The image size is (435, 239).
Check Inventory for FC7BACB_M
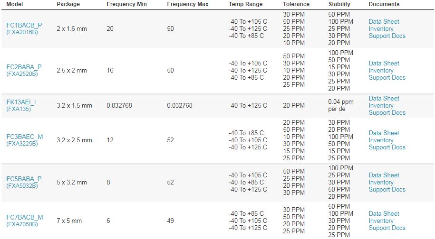tap(381, 221)
